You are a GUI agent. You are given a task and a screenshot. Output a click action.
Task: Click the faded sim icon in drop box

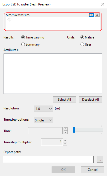pos(9,20)
